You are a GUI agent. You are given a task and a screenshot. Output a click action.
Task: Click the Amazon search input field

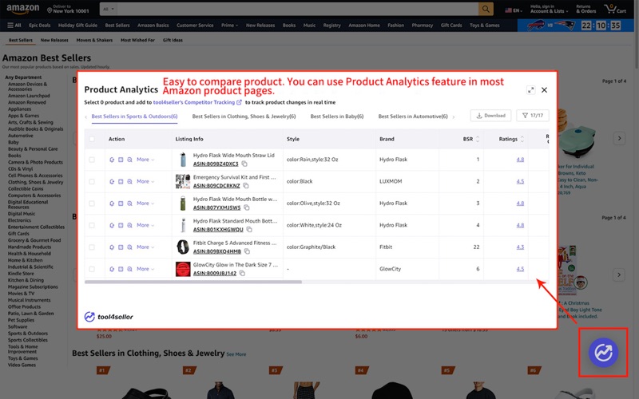(x=298, y=9)
